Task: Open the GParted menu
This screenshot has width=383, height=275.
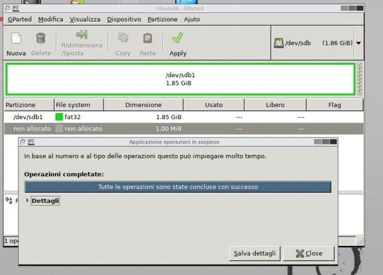Action: click(20, 19)
